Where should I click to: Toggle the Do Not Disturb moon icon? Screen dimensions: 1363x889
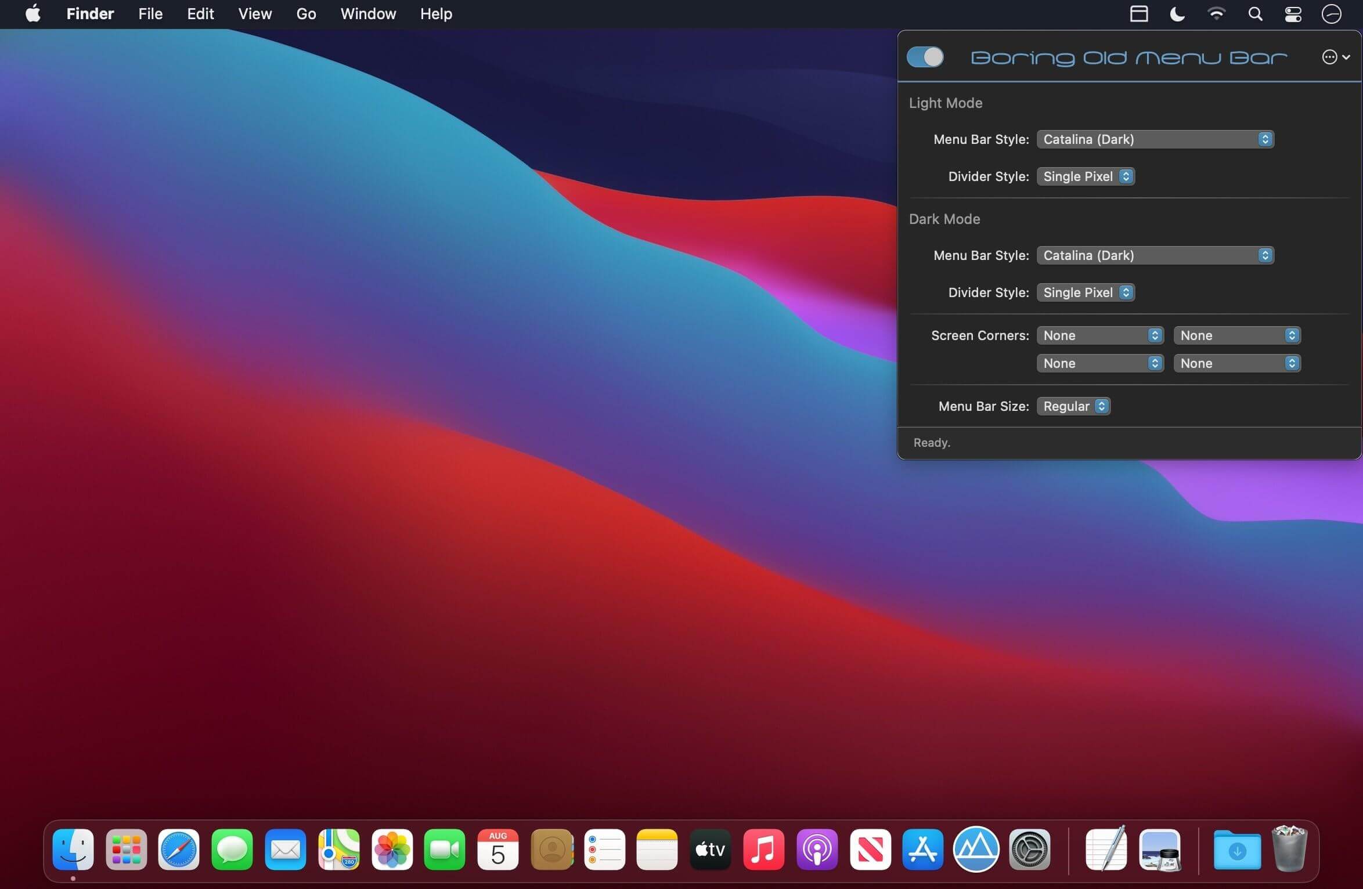click(x=1177, y=14)
